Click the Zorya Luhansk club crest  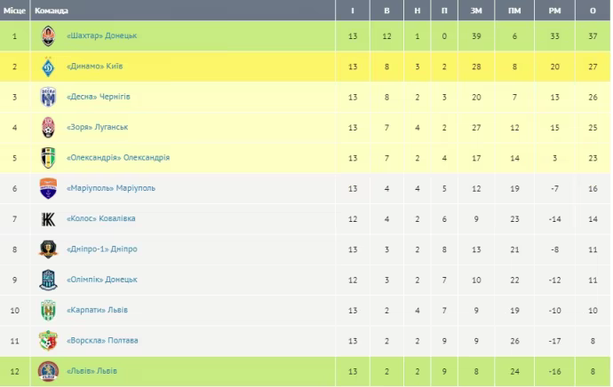pyautogui.click(x=48, y=128)
